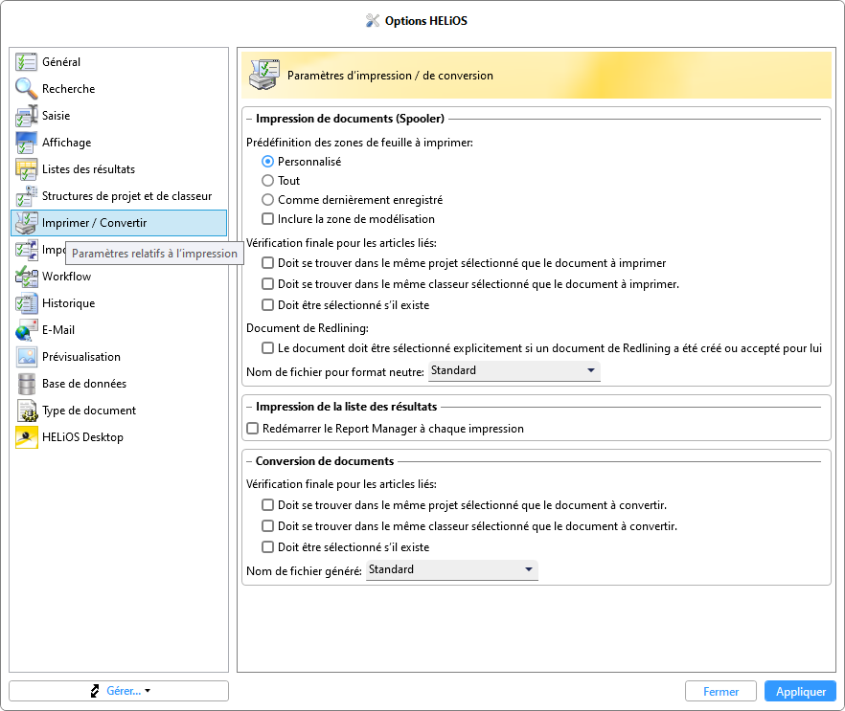Viewport: 845px width, 711px height.
Task: Open the Général settings page
Action: pyautogui.click(x=119, y=62)
